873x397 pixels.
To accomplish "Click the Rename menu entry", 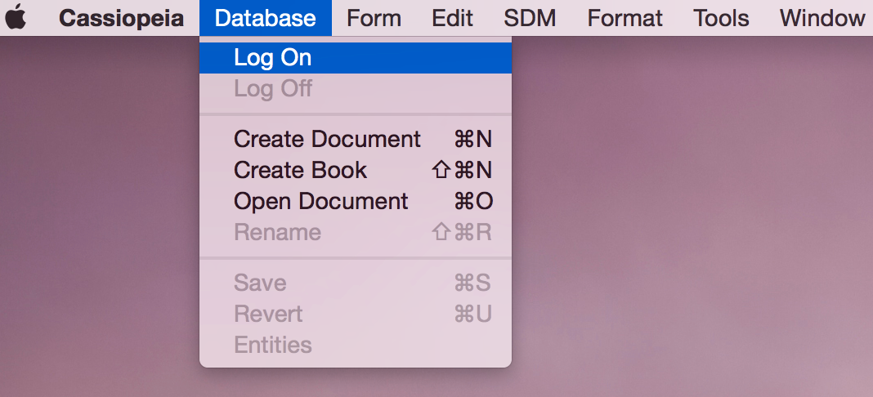I will tap(356, 233).
